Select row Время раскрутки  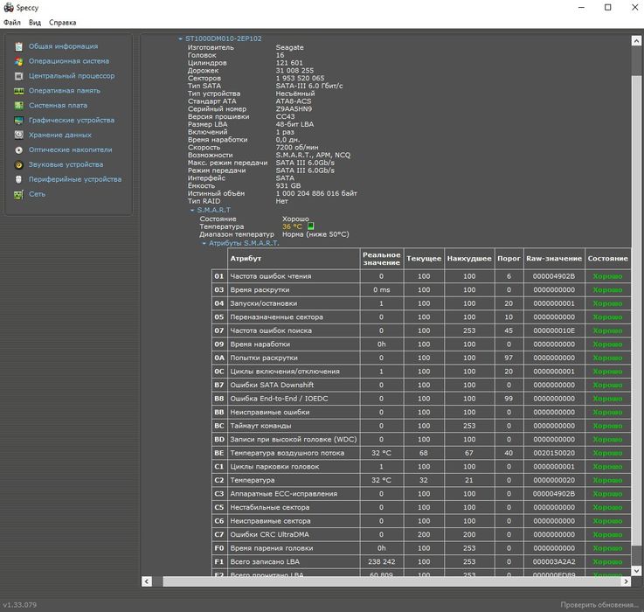point(421,289)
